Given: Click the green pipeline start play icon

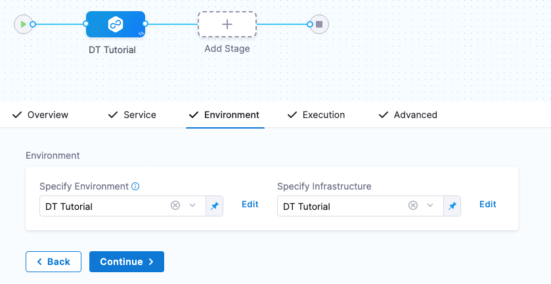Looking at the screenshot, I should pyautogui.click(x=23, y=24).
